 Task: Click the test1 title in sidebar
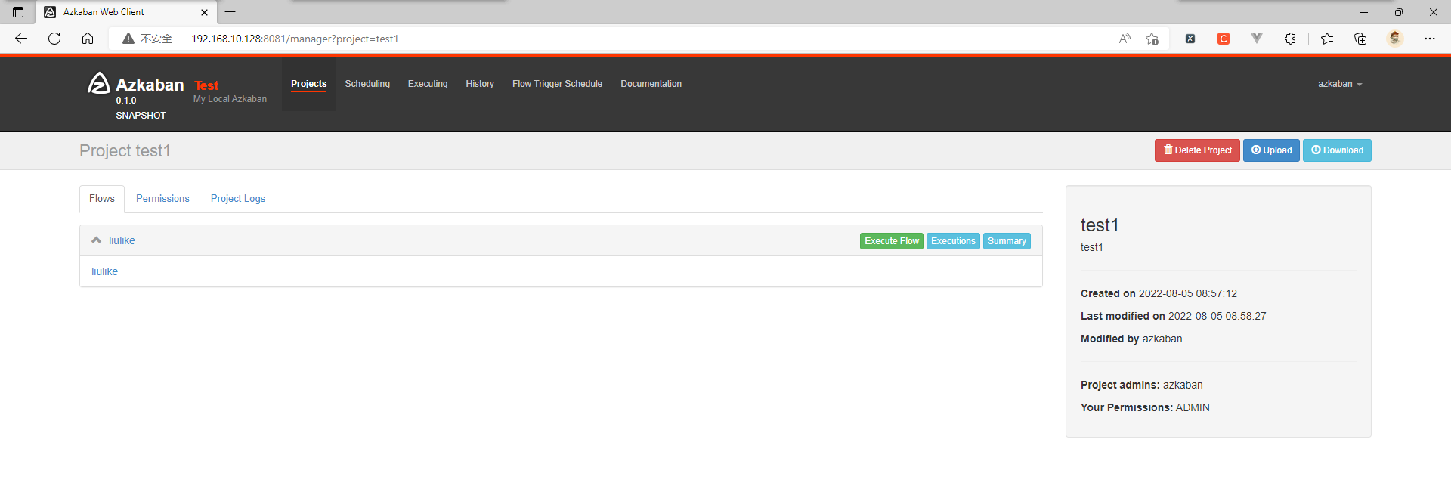point(1100,225)
